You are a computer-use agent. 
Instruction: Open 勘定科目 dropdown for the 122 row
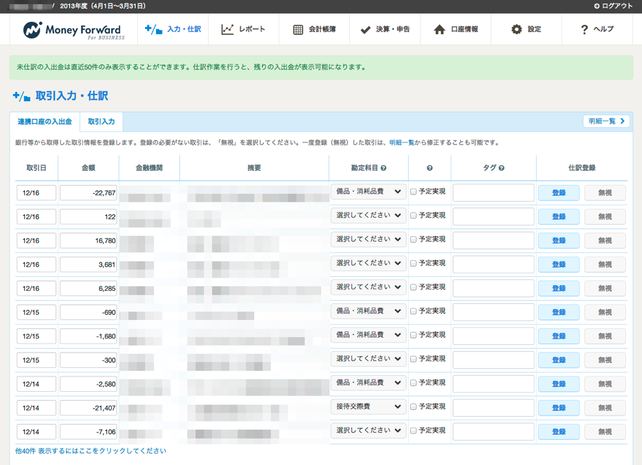[x=369, y=216]
